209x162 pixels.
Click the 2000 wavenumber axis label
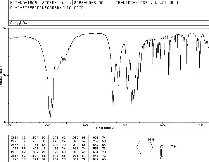(86, 125)
